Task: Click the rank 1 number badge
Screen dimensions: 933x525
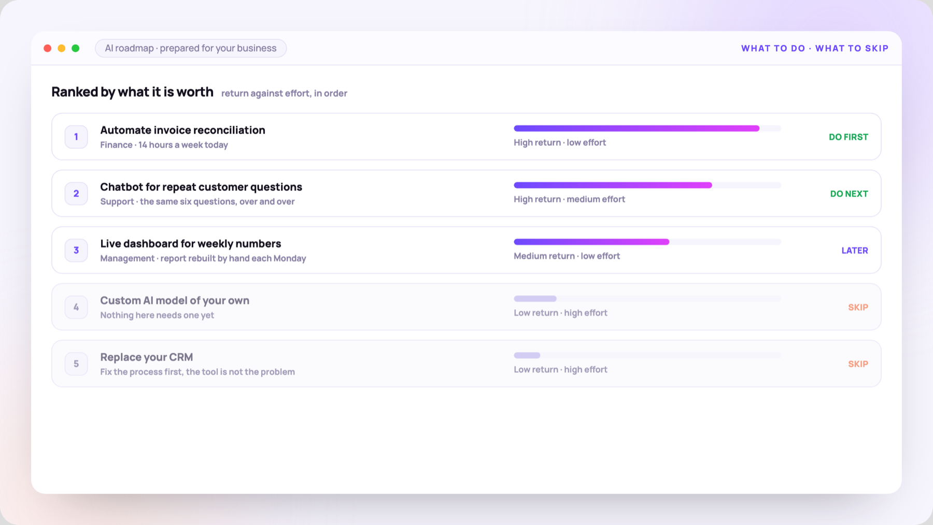Action: pos(76,137)
